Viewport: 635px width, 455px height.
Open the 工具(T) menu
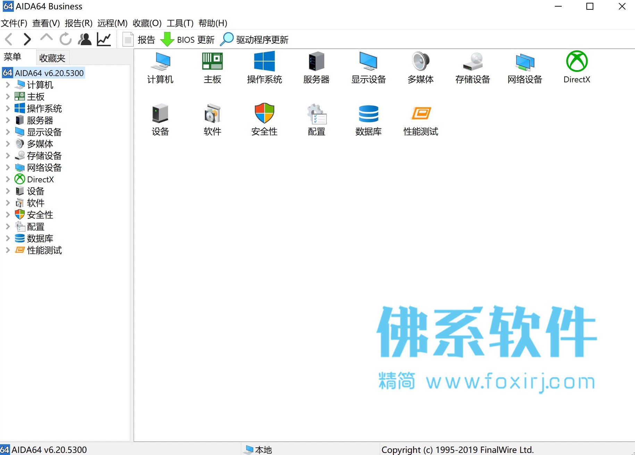(180, 23)
